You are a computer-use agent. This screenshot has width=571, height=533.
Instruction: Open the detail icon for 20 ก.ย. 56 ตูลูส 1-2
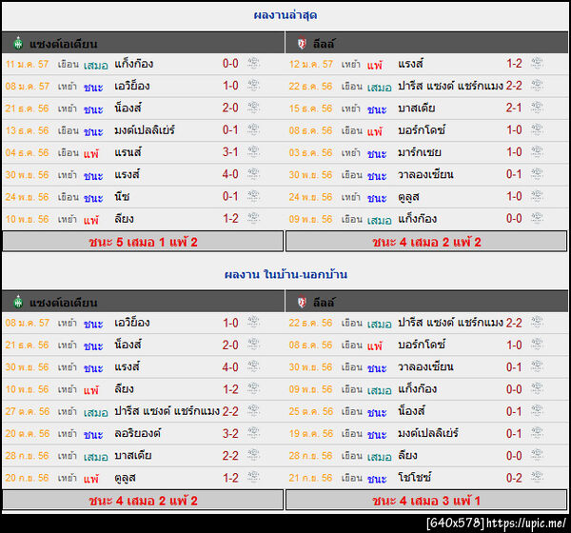253,477
